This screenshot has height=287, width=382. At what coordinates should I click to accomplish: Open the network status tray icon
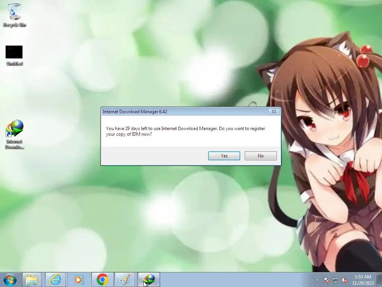[x=335, y=280]
